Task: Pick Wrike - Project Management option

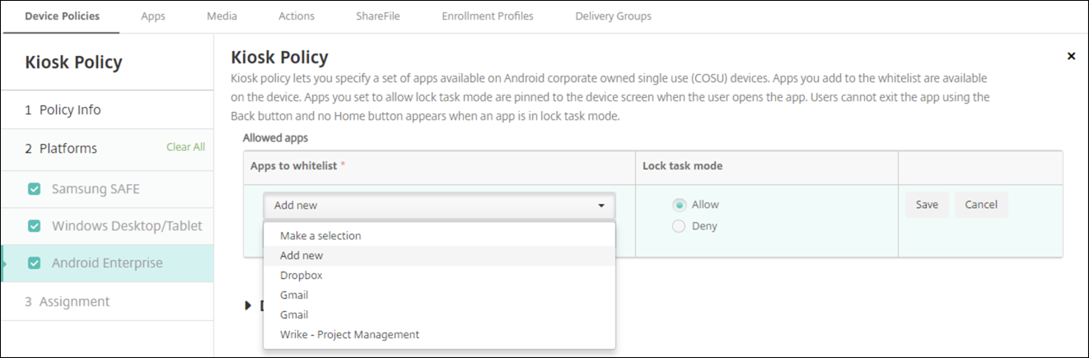Action: click(x=349, y=335)
